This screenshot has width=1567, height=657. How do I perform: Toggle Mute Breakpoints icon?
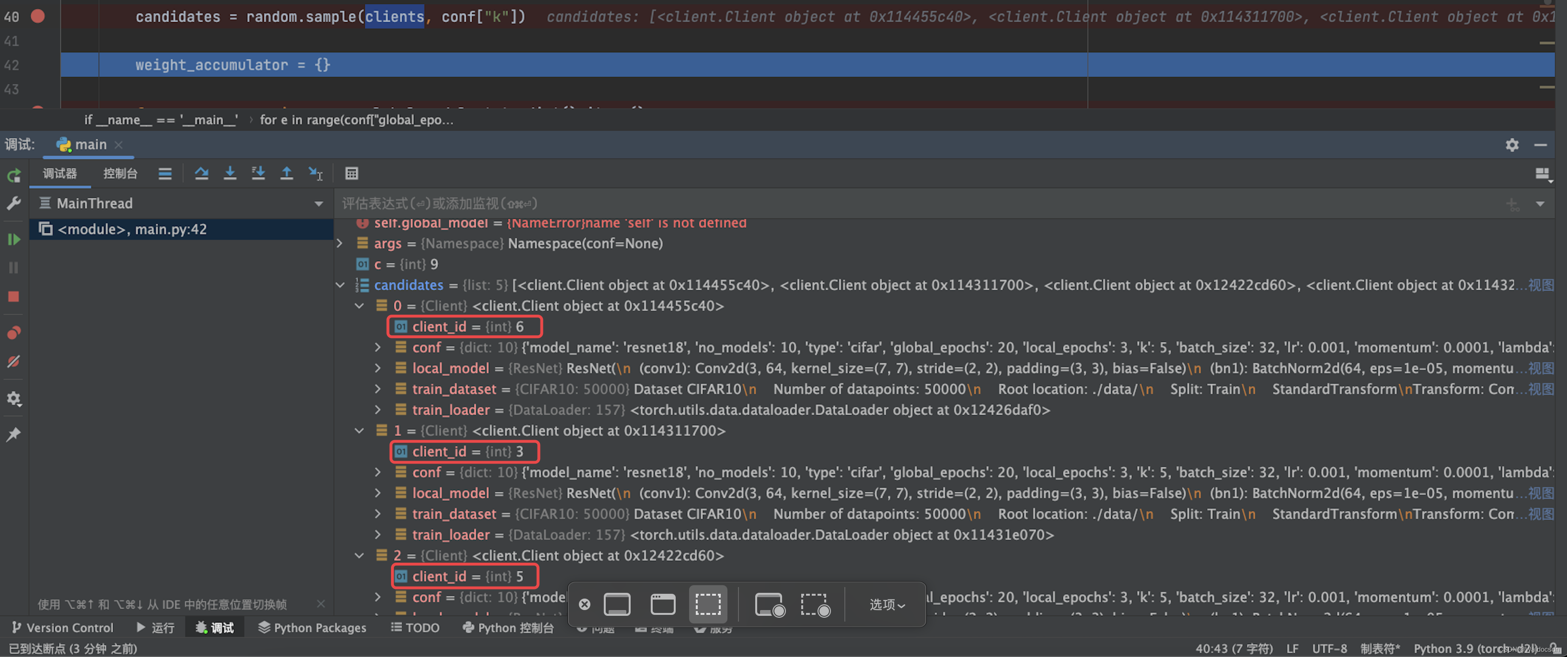click(x=13, y=362)
